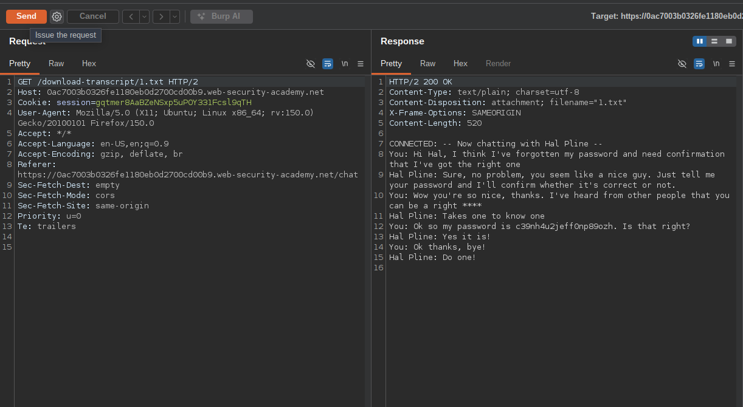Toggle \n newline display in Request panel
This screenshot has width=743, height=407.
click(x=345, y=64)
